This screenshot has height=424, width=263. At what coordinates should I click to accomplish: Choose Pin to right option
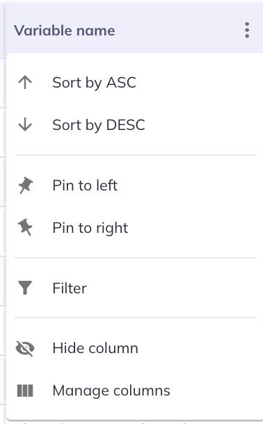pyautogui.click(x=135, y=228)
